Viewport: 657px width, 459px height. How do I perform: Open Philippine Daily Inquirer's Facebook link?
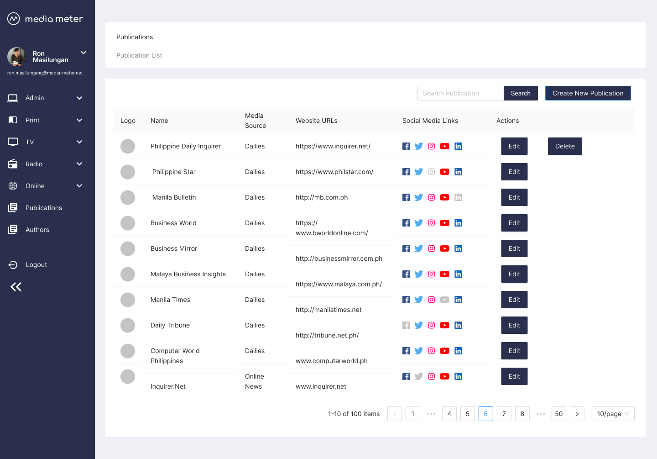coord(406,146)
